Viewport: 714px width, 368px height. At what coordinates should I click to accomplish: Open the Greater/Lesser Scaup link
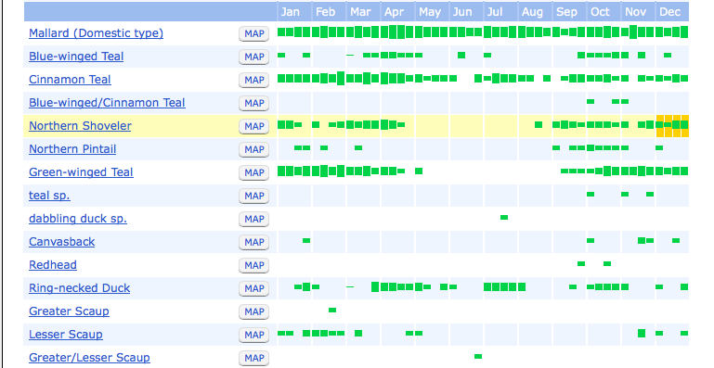[89, 358]
